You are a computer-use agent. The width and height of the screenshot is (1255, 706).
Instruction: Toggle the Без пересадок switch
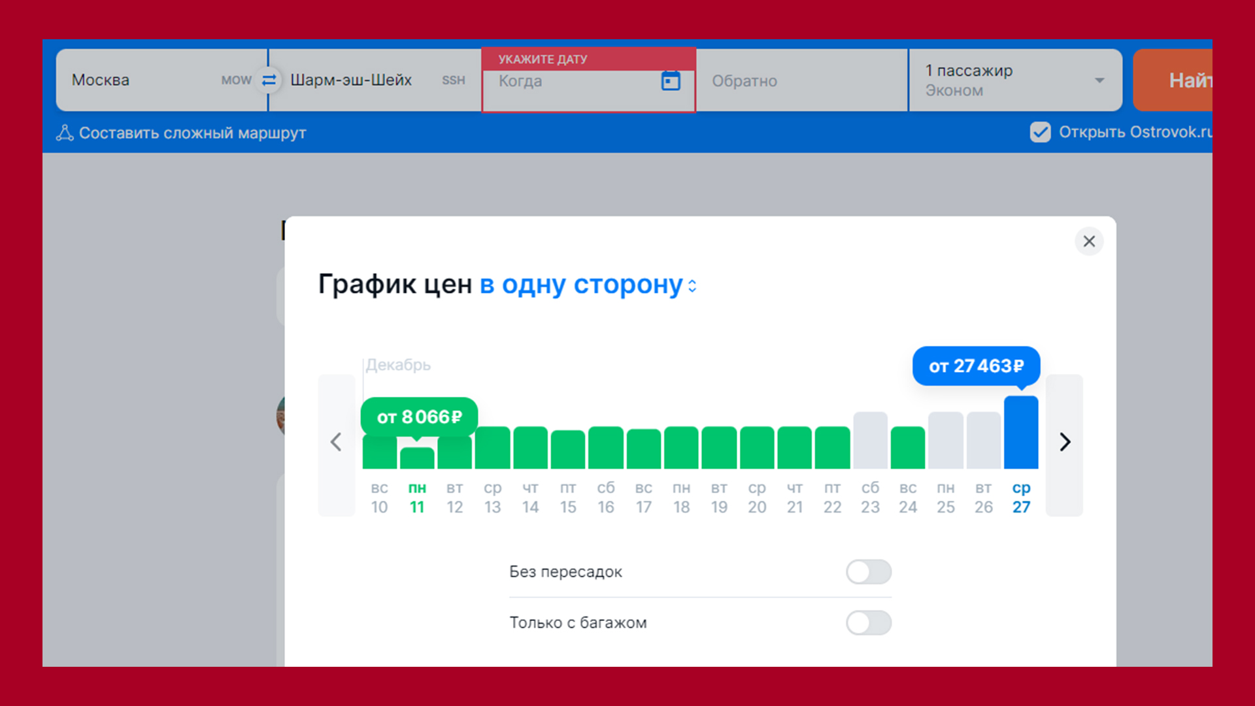(x=869, y=572)
